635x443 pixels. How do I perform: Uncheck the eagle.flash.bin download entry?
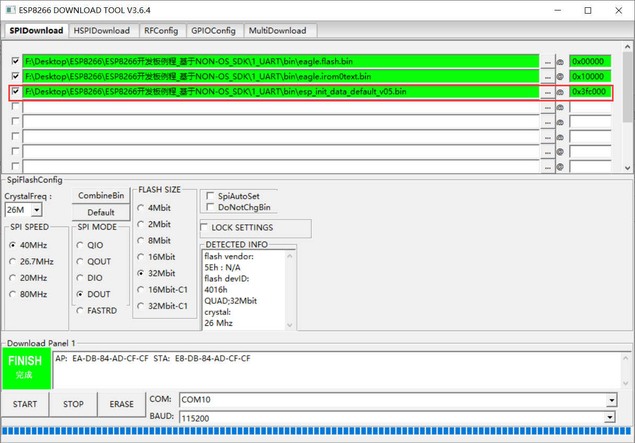(15, 61)
